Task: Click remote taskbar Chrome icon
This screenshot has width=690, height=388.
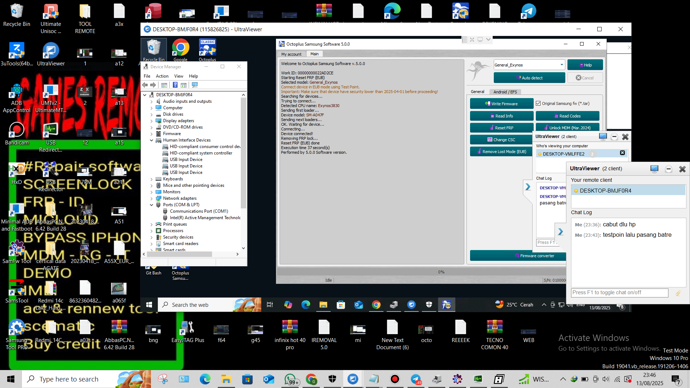Action: [376, 305]
